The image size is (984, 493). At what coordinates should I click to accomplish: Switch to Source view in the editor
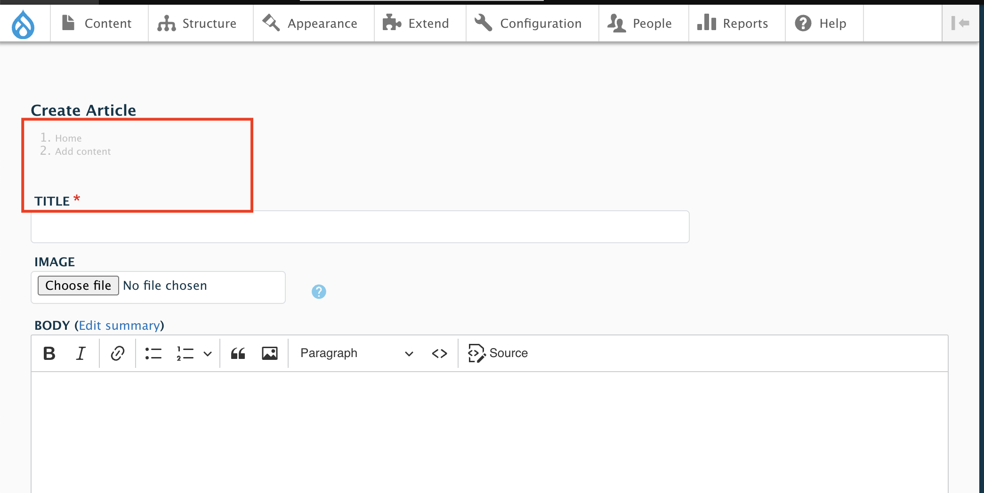tap(498, 353)
